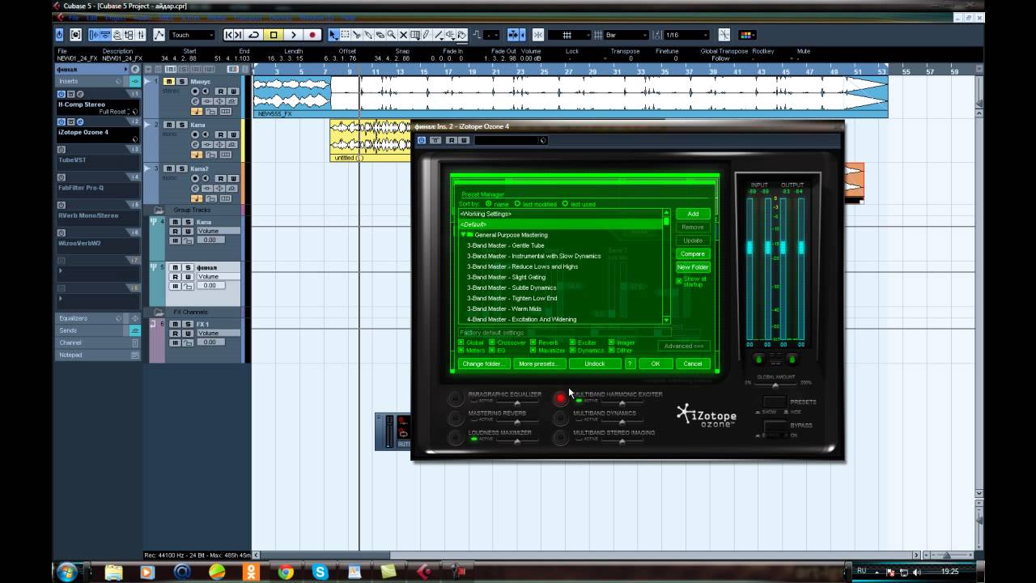
Task: Select the Object Selection arrow tool
Action: coord(333,35)
